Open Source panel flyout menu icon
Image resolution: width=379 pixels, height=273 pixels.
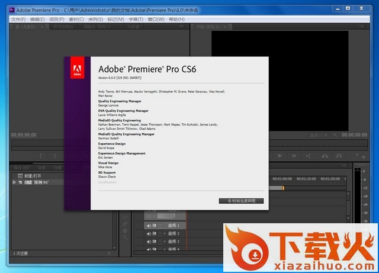(182, 27)
